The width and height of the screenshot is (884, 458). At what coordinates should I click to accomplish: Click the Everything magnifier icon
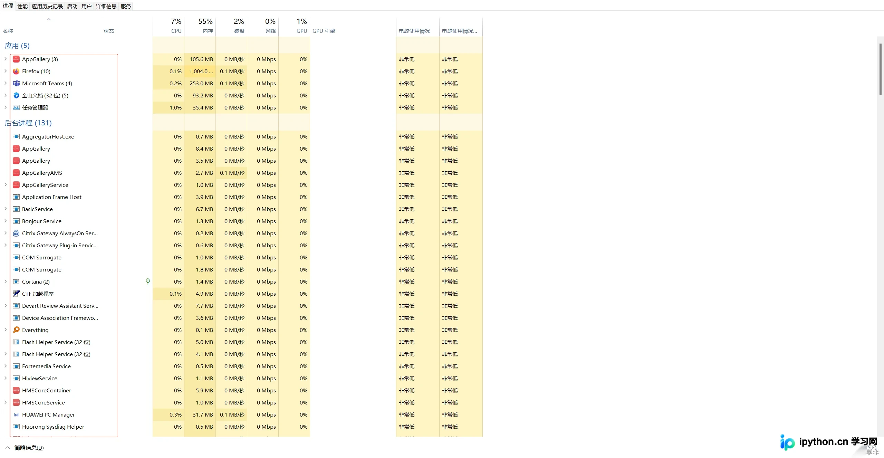16,330
